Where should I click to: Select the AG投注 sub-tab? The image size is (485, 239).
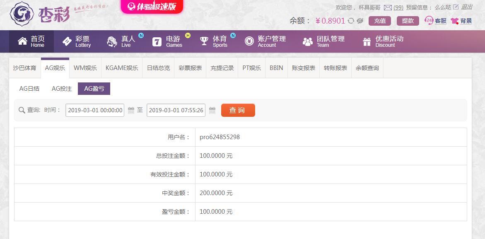pyautogui.click(x=62, y=89)
